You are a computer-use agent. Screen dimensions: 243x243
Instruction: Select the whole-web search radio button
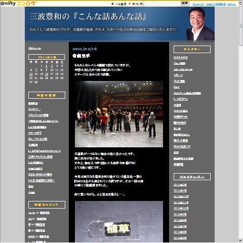112,4
